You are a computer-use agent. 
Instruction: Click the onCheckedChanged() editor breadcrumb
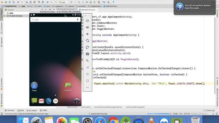135,107
